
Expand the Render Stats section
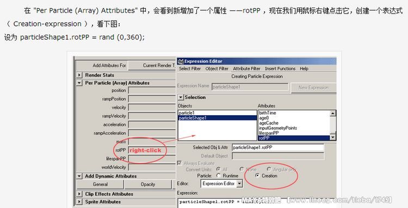point(79,75)
